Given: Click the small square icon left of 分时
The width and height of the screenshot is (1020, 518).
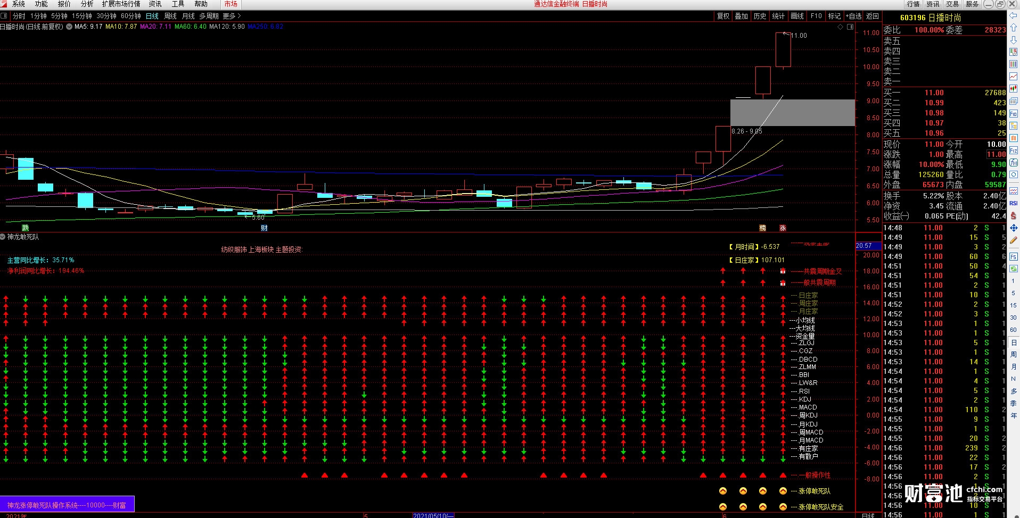Looking at the screenshot, I should click(4, 16).
